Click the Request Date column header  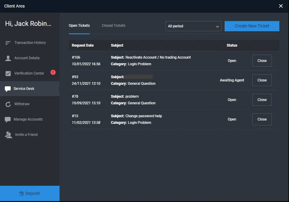(83, 45)
